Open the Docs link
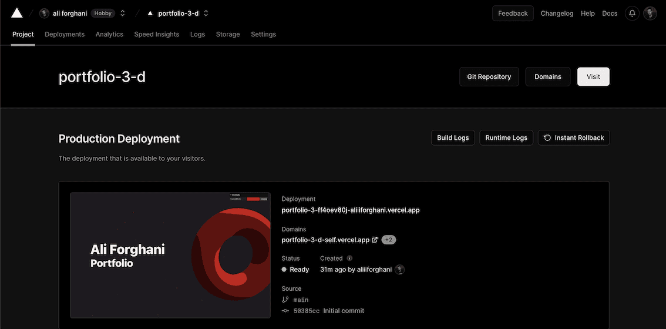 tap(610, 14)
